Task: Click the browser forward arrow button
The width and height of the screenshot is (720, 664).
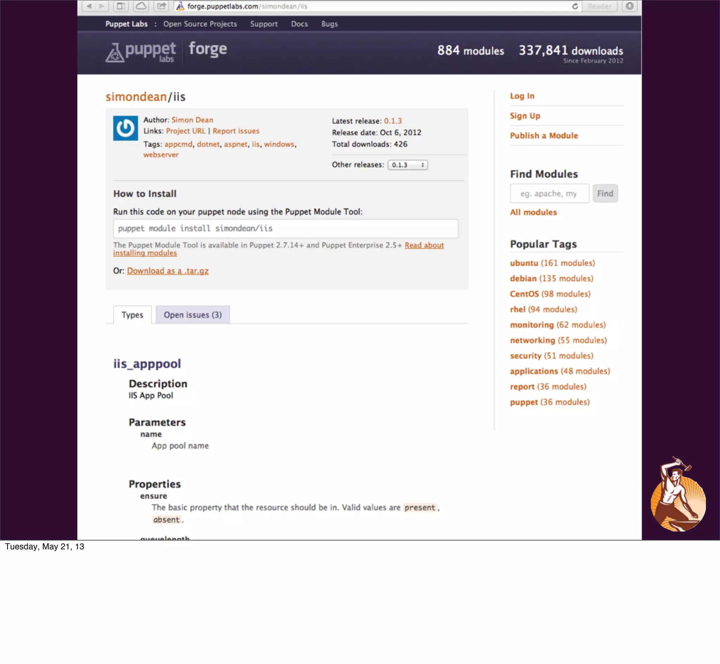Action: click(102, 6)
